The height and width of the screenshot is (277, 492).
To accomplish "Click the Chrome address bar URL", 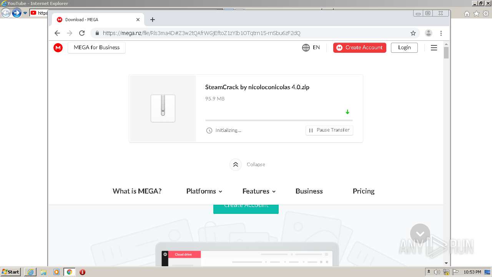I will click(x=202, y=33).
